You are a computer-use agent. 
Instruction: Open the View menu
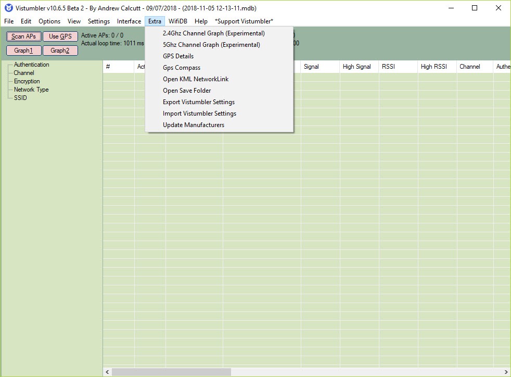pyautogui.click(x=74, y=21)
